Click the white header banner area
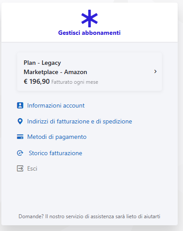183x231 pixels. [90, 22]
